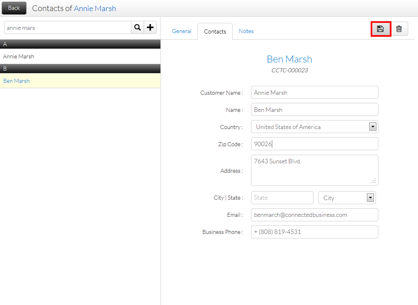Click the trash delete icon
Screen dimensions: 418x305
pos(399,29)
